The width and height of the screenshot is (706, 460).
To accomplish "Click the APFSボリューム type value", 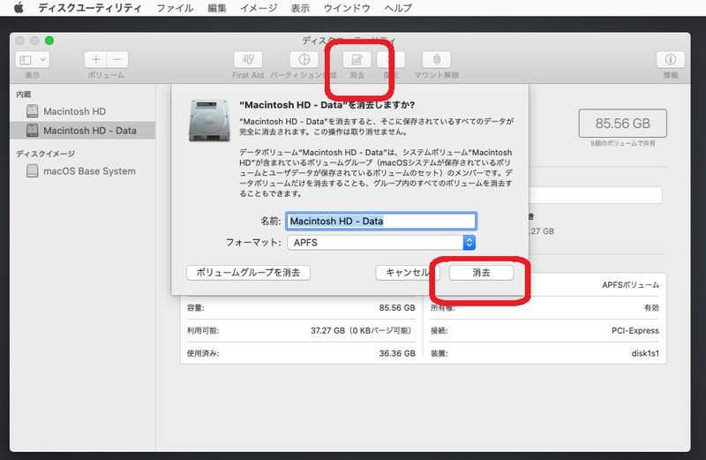I will coord(630,284).
